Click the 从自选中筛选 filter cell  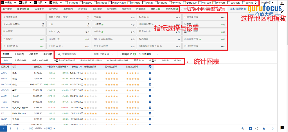pos(23,17)
